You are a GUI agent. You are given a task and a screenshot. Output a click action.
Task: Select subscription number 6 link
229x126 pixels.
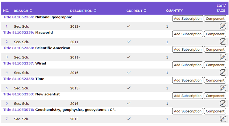pos(6,103)
